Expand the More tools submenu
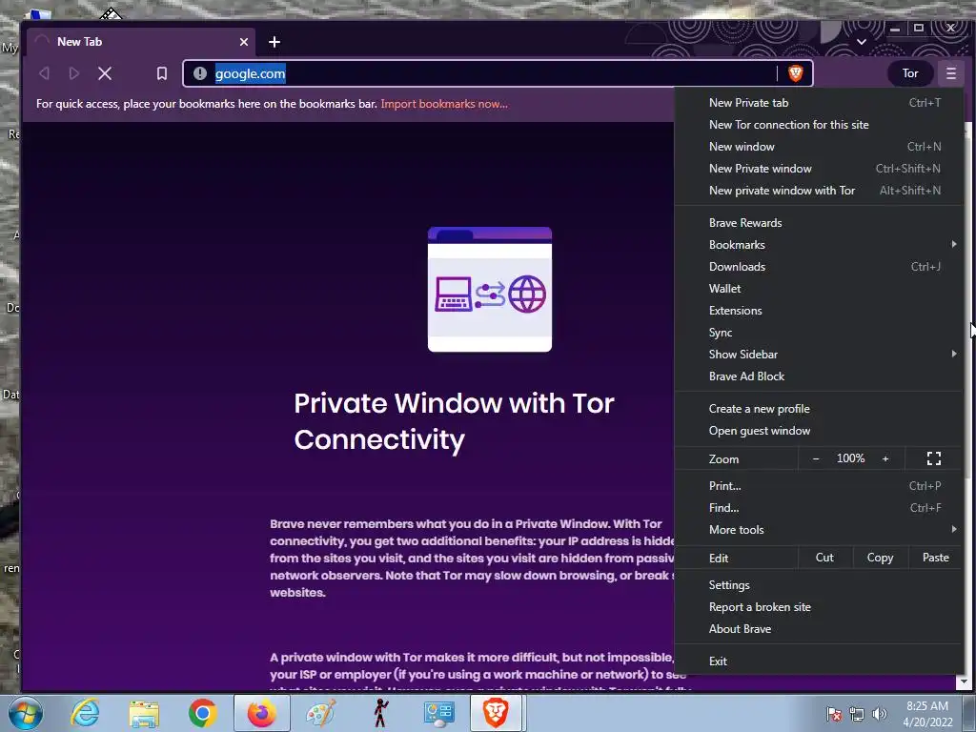 click(x=819, y=530)
